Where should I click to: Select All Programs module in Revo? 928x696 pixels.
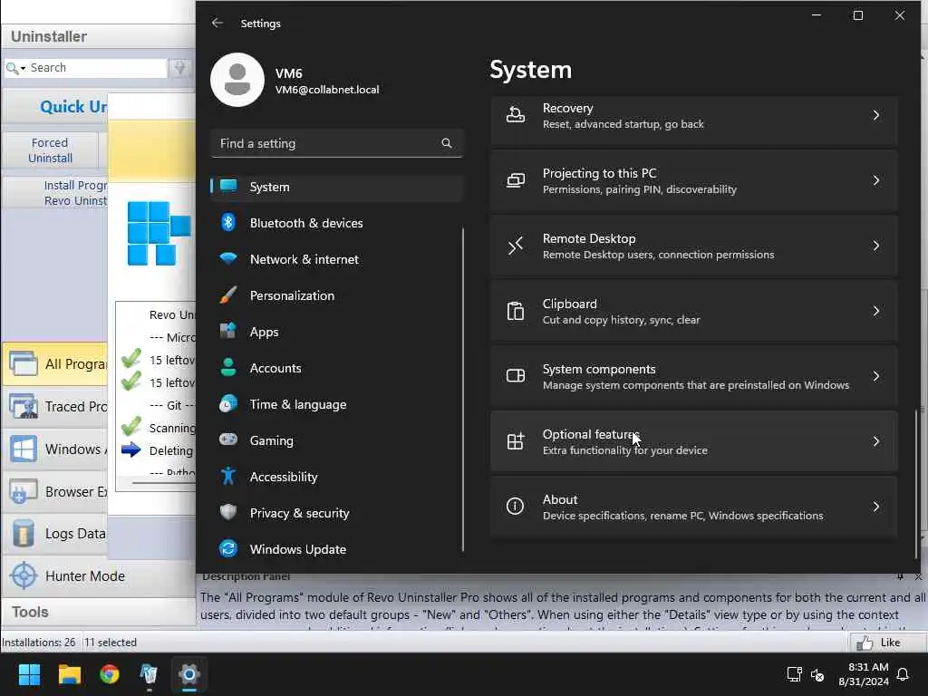click(55, 363)
